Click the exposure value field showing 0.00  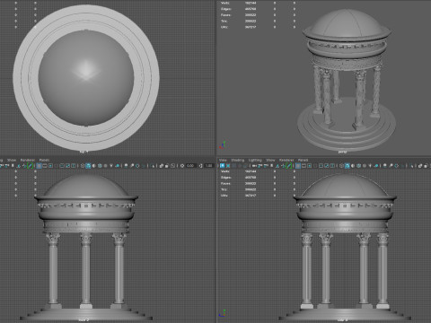tap(190, 166)
